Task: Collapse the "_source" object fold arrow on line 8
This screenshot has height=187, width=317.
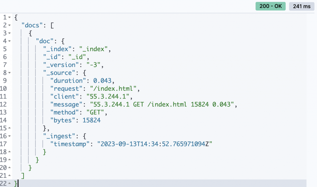Action: click(x=10, y=73)
